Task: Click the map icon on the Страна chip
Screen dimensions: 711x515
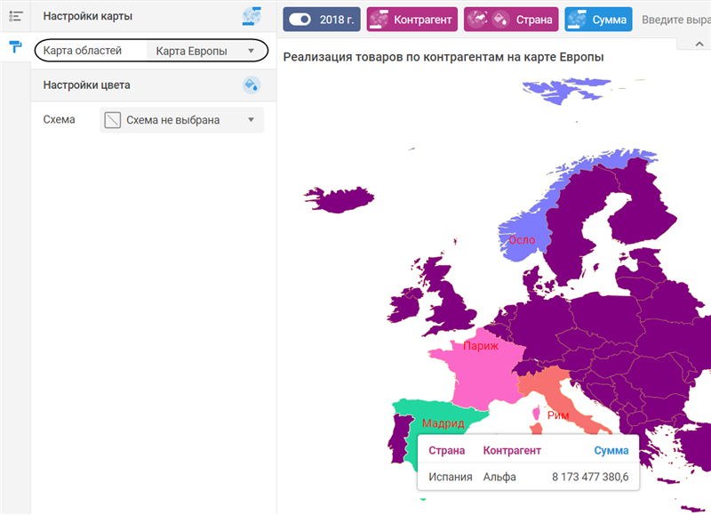Action: point(480,20)
